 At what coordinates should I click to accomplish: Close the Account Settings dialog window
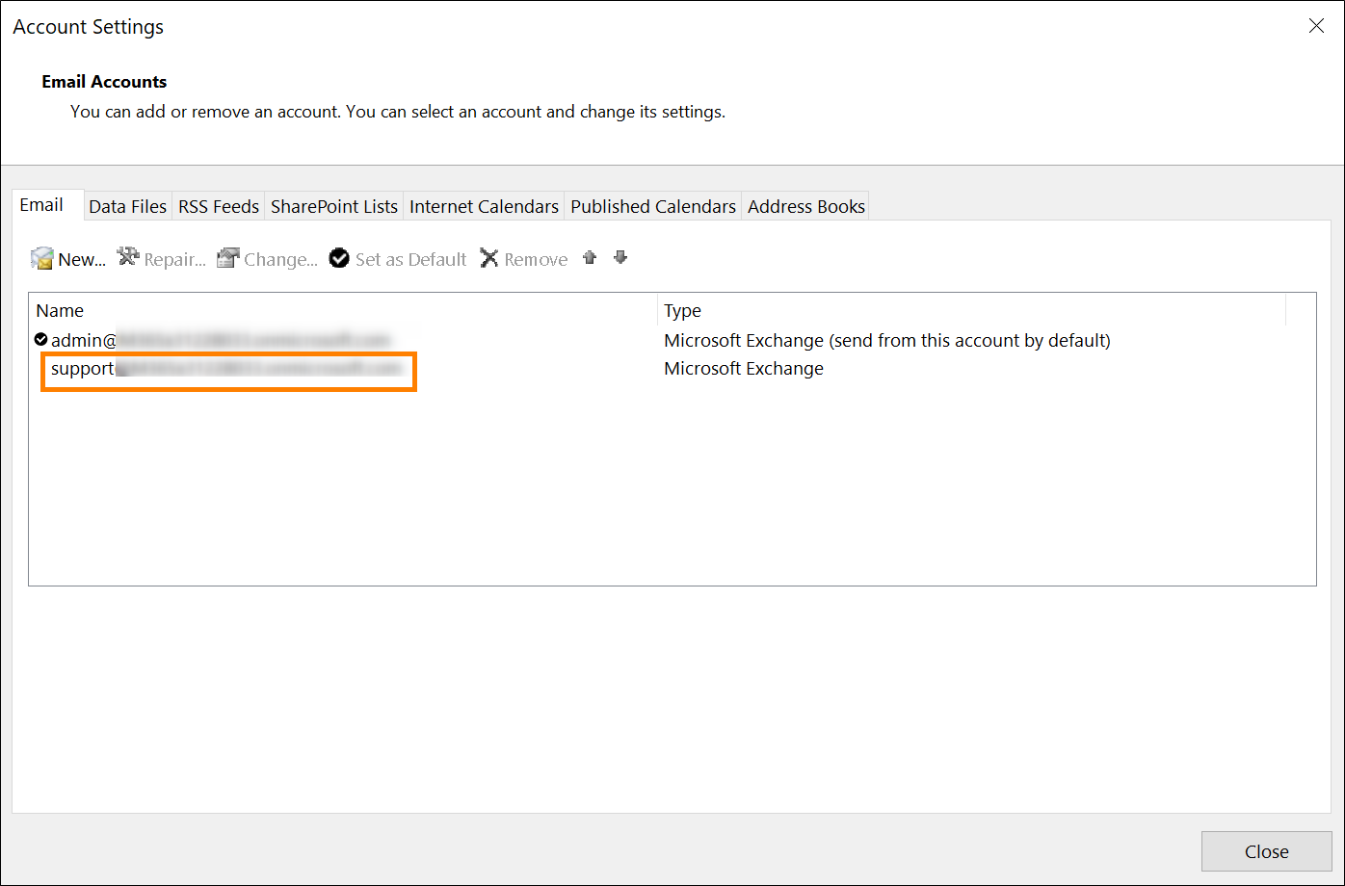[1316, 26]
